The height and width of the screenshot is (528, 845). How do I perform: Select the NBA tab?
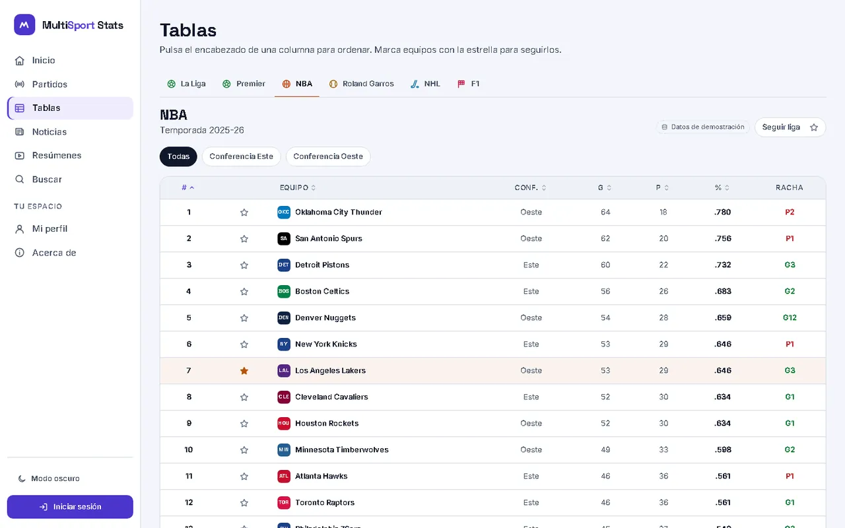pos(297,84)
